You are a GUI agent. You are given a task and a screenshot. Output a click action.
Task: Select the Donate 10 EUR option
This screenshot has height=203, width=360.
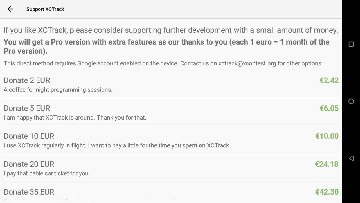(x=171, y=140)
